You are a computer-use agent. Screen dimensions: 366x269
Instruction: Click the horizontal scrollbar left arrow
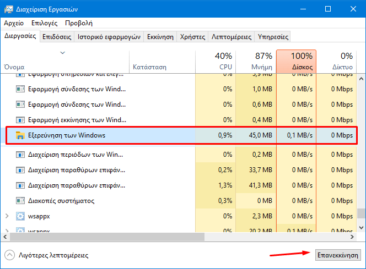(x=5, y=237)
